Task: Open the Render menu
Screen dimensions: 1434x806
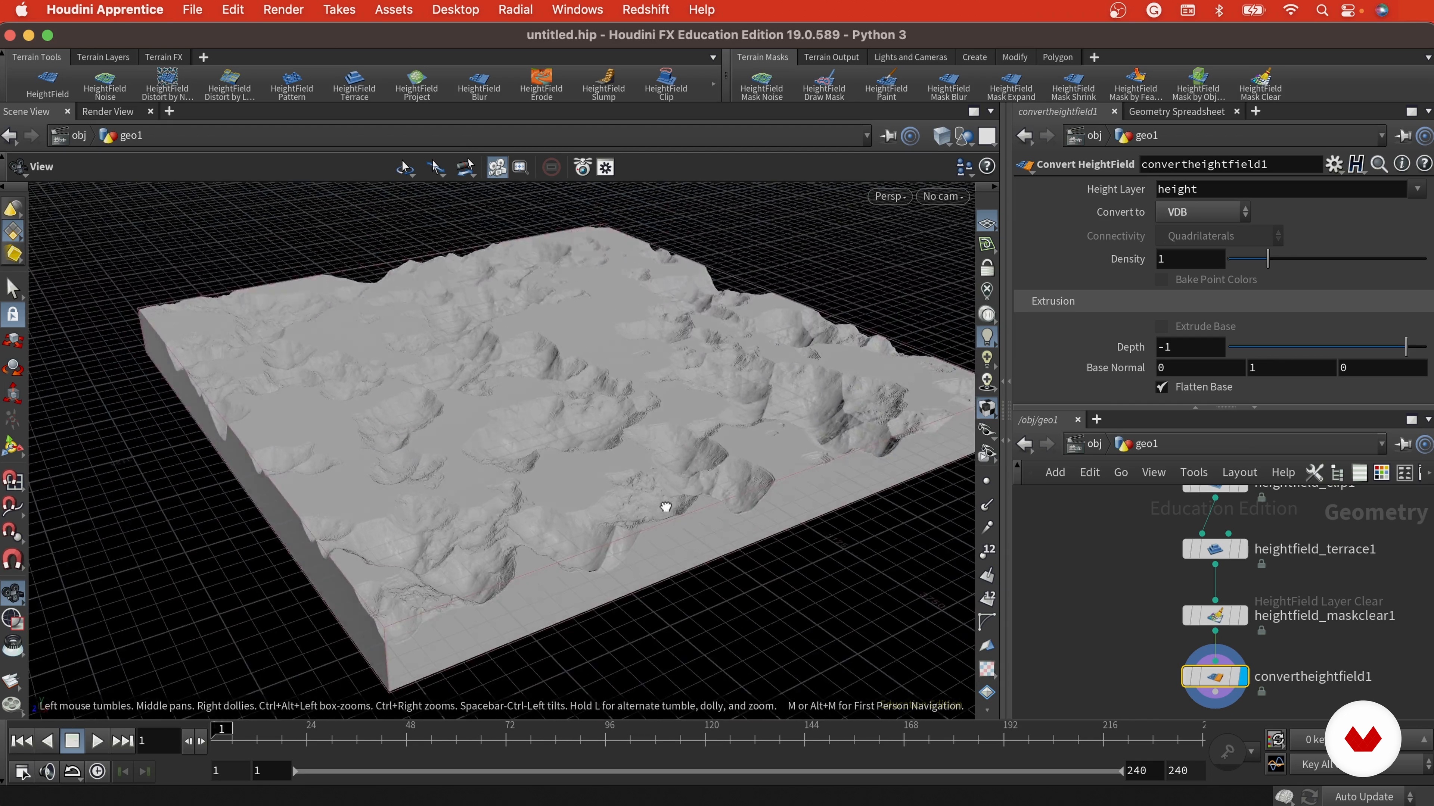Action: pos(283,9)
